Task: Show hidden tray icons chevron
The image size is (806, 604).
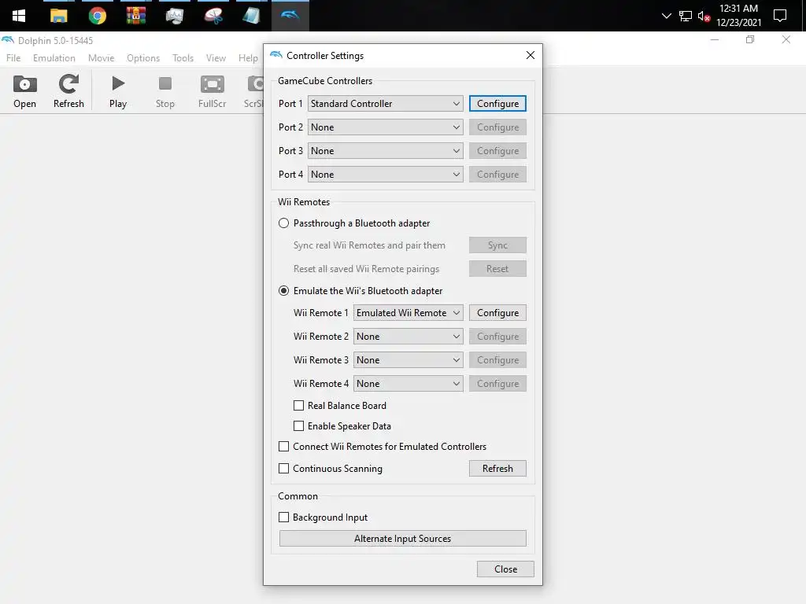Action: (x=666, y=16)
